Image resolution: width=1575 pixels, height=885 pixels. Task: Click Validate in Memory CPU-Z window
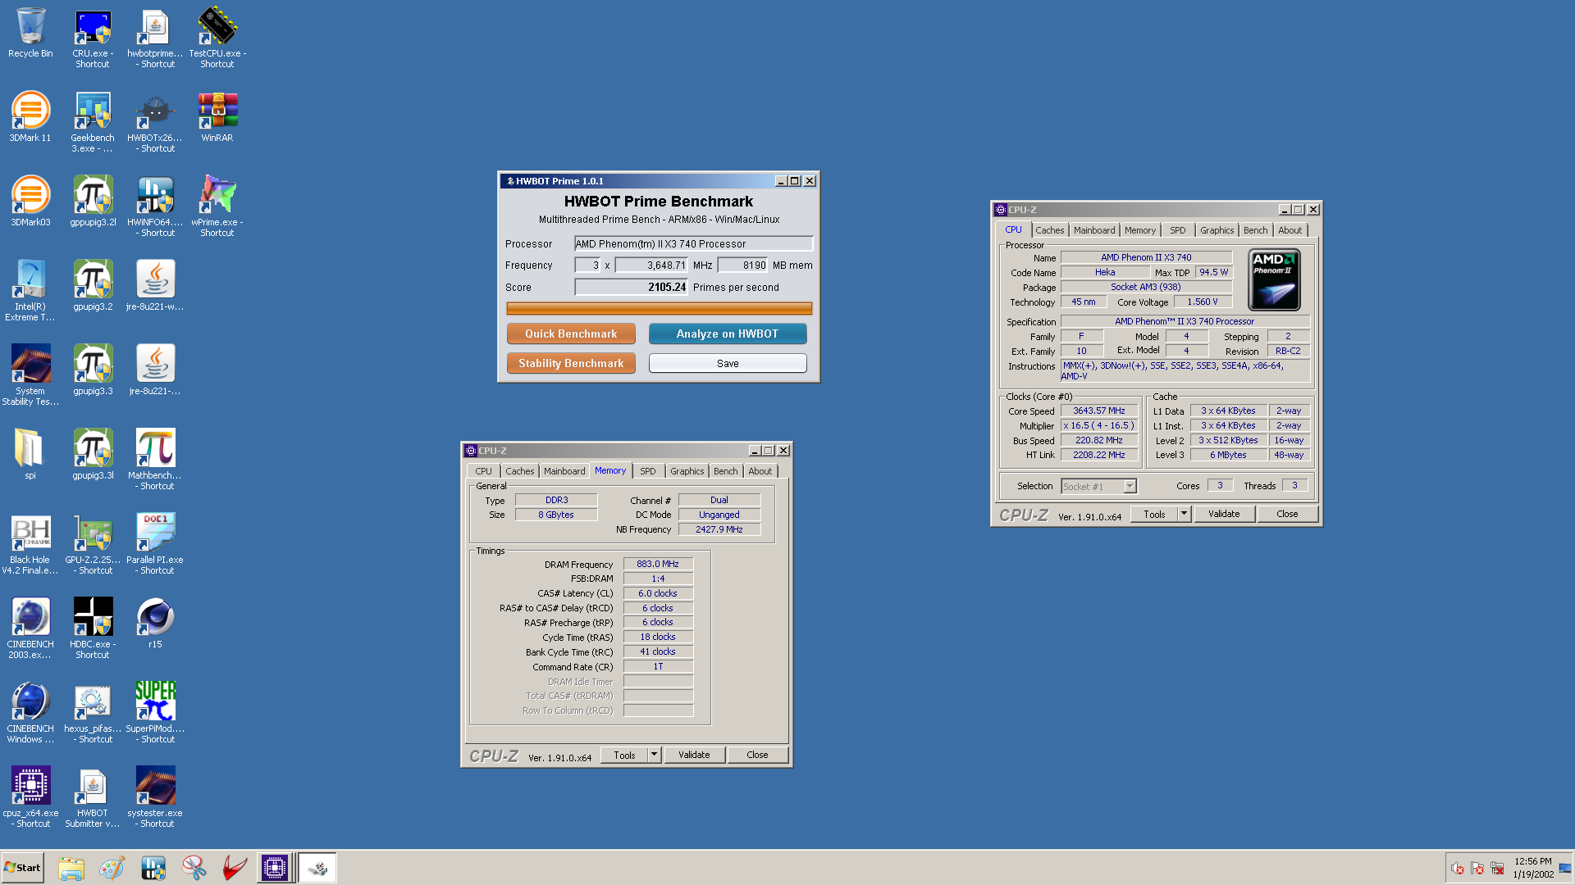[x=694, y=755]
